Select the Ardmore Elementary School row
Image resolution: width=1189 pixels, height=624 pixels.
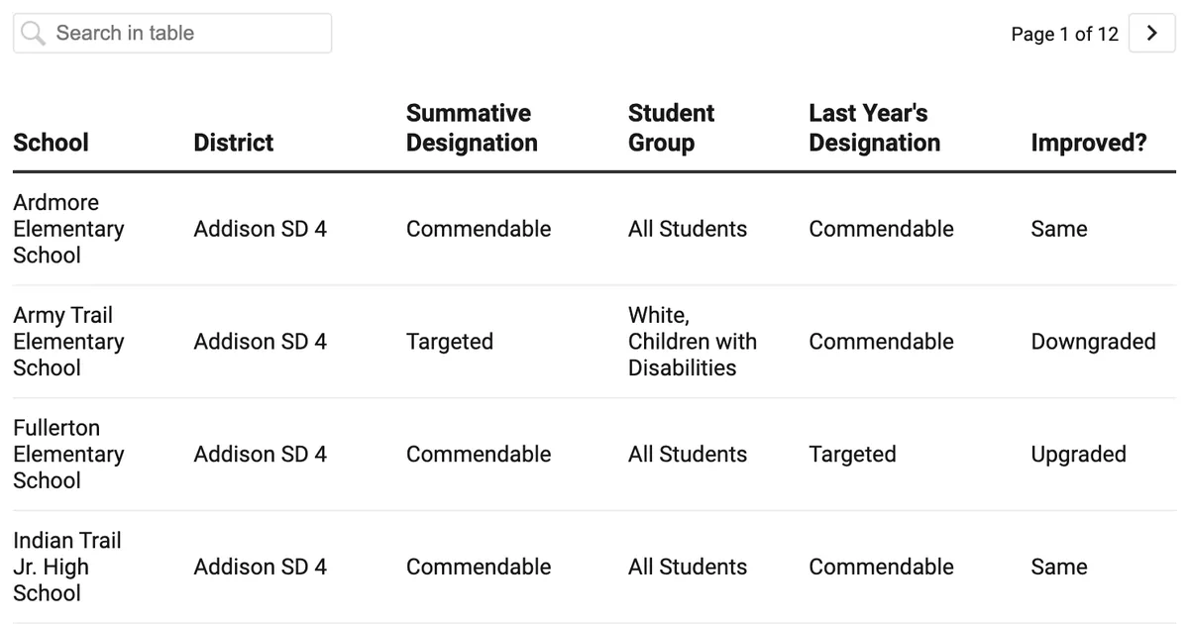click(68, 229)
